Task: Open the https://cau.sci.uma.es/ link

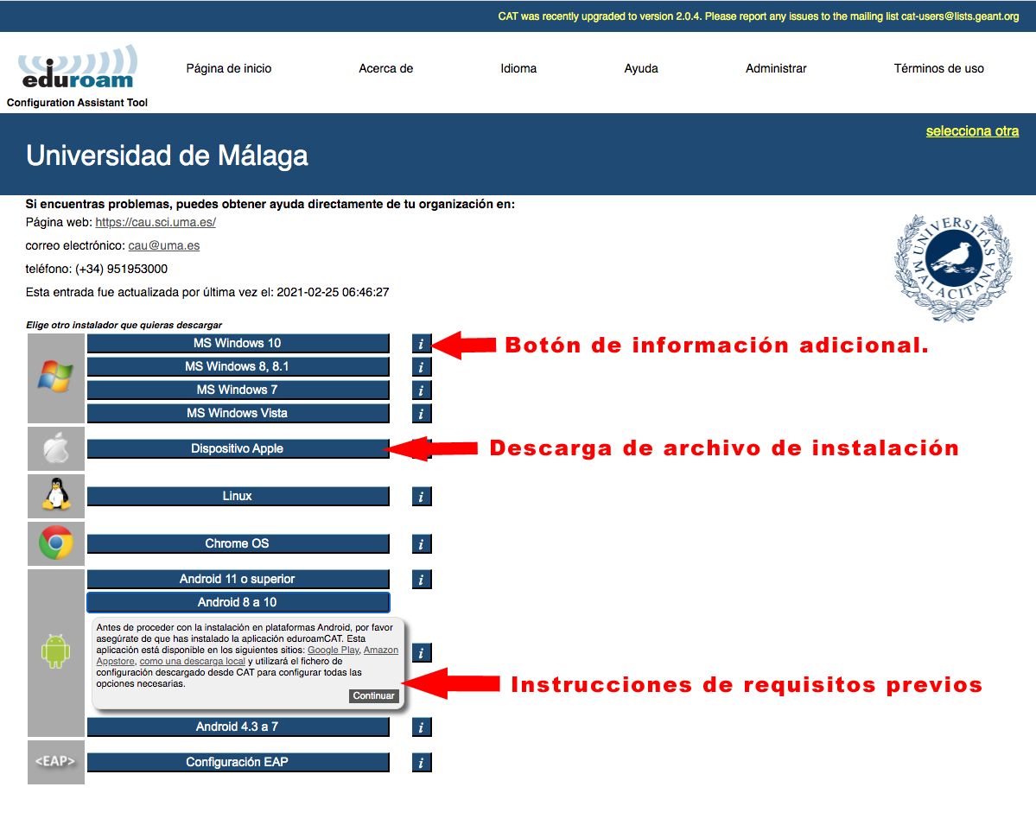Action: (156, 223)
